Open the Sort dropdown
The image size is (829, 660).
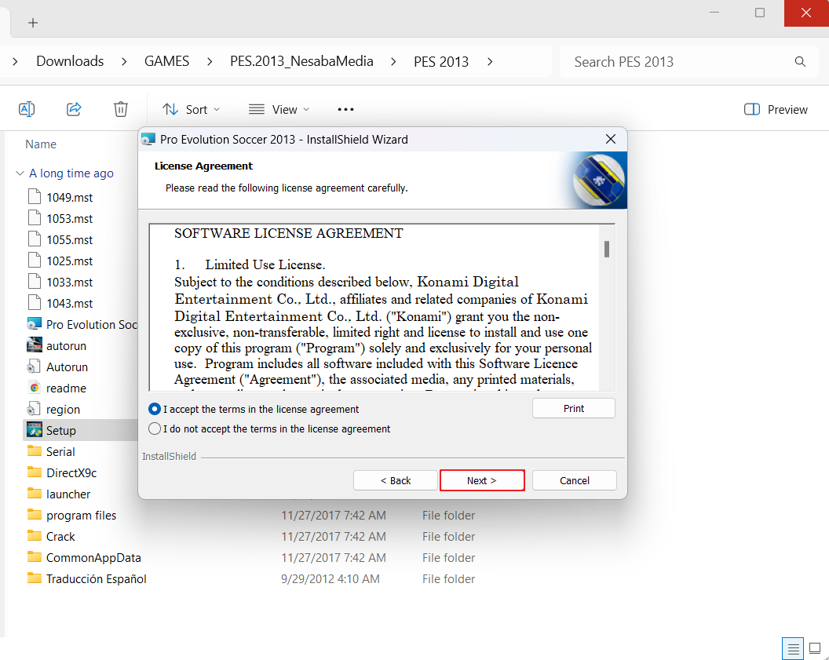[x=191, y=109]
